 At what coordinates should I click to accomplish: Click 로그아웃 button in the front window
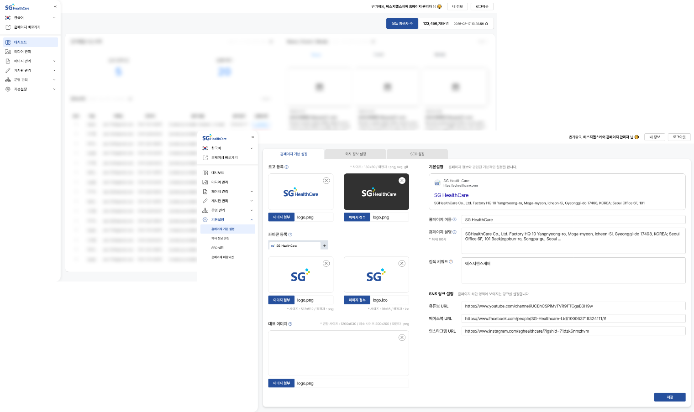pyautogui.click(x=679, y=137)
